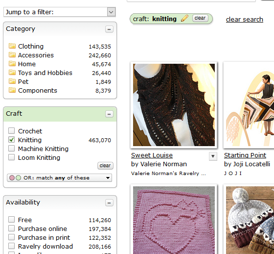The width and height of the screenshot is (274, 254).
Task: Tick the Purchase online checkbox
Action: (x=12, y=228)
